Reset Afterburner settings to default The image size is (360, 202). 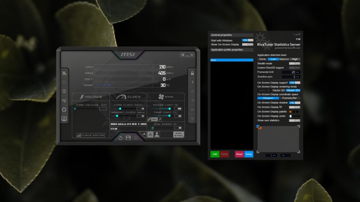[121, 137]
